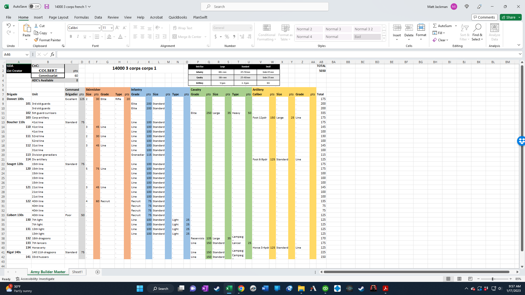
Task: Open the Page Layout ribbon tab
Action: (x=59, y=17)
